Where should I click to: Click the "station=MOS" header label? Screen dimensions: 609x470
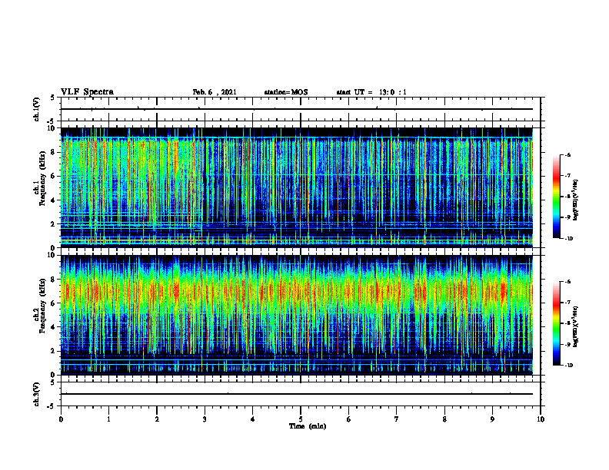coord(286,92)
